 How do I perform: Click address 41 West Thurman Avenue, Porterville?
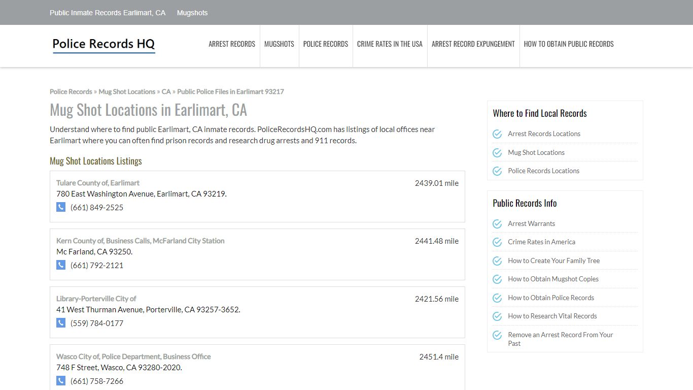click(x=148, y=309)
